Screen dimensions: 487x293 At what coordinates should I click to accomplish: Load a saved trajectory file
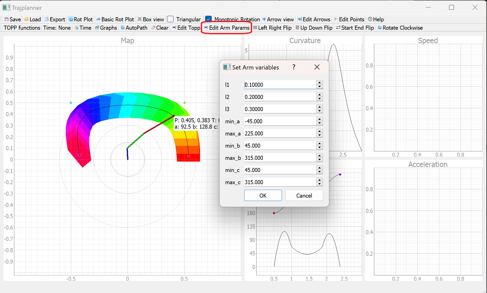tap(33, 19)
